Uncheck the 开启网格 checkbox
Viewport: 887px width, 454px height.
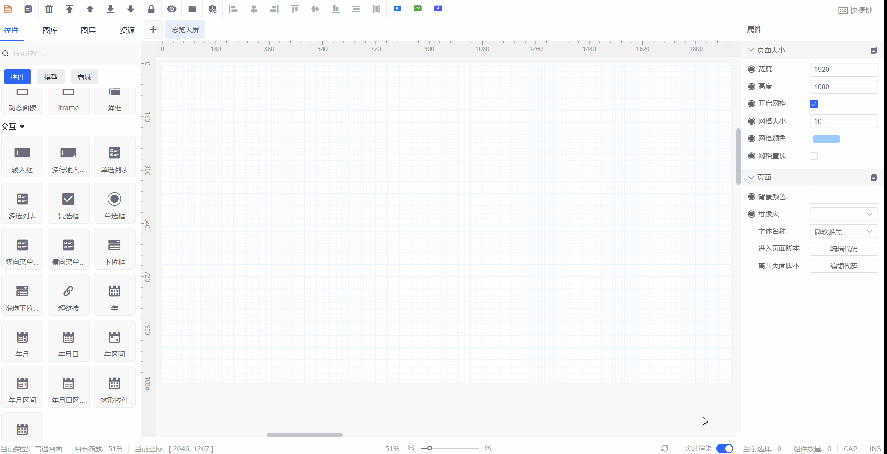coord(814,104)
